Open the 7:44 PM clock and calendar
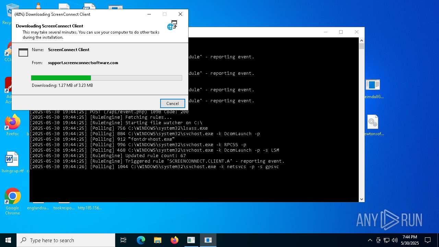439x247 pixels. point(410,240)
